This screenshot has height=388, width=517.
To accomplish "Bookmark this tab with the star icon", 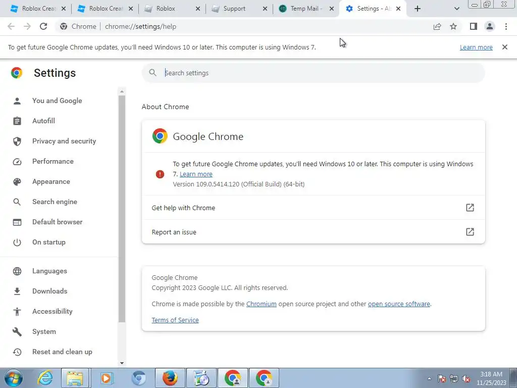I will (453, 26).
